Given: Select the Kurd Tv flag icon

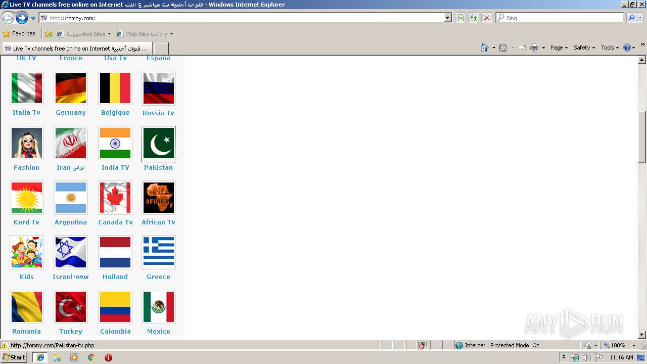Looking at the screenshot, I should [27, 198].
